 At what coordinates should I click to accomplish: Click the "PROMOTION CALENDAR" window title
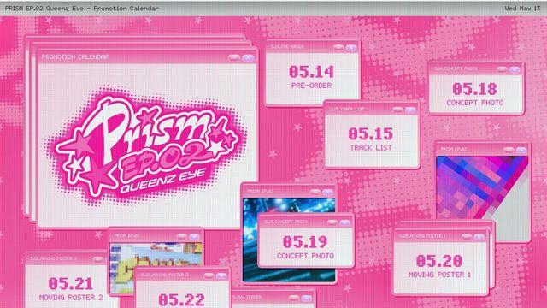pos(75,57)
